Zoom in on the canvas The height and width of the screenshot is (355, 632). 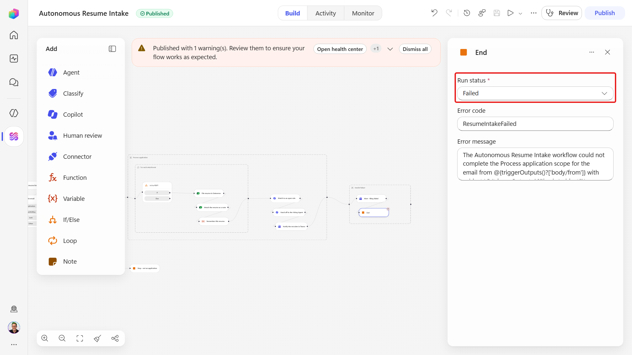coord(45,338)
